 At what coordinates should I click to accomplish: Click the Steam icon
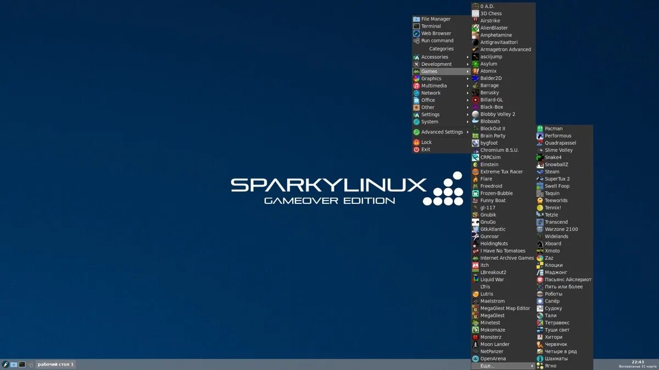pyautogui.click(x=540, y=172)
